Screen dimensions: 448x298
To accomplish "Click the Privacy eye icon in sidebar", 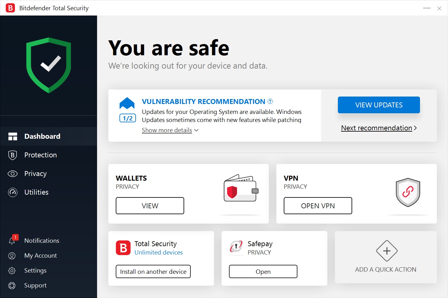I will click(12, 174).
